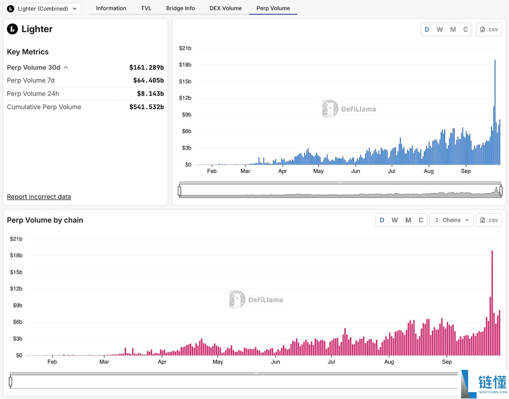Open the Bridge Info tab
This screenshot has height=399, width=509.
[181, 8]
